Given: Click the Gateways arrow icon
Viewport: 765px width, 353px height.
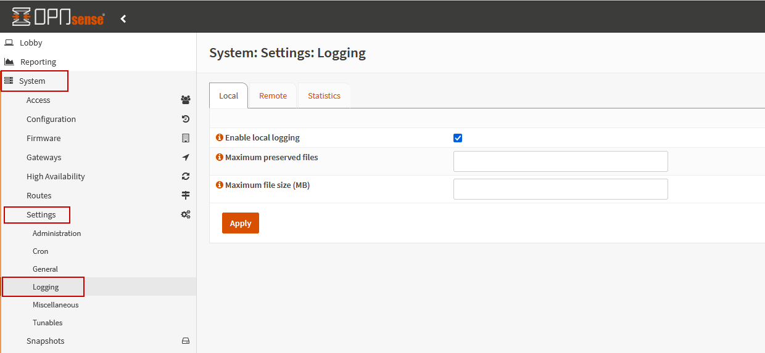Looking at the screenshot, I should click(185, 157).
